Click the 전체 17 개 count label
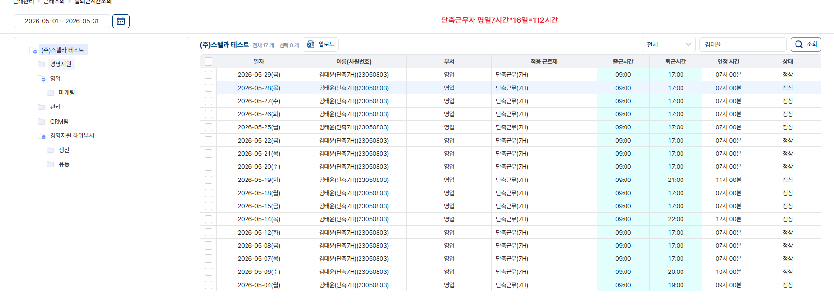The width and height of the screenshot is (834, 307). point(263,45)
